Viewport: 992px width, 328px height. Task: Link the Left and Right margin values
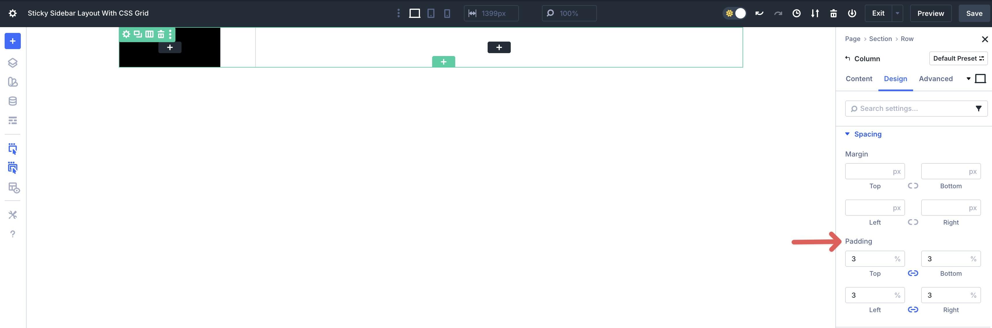point(913,222)
